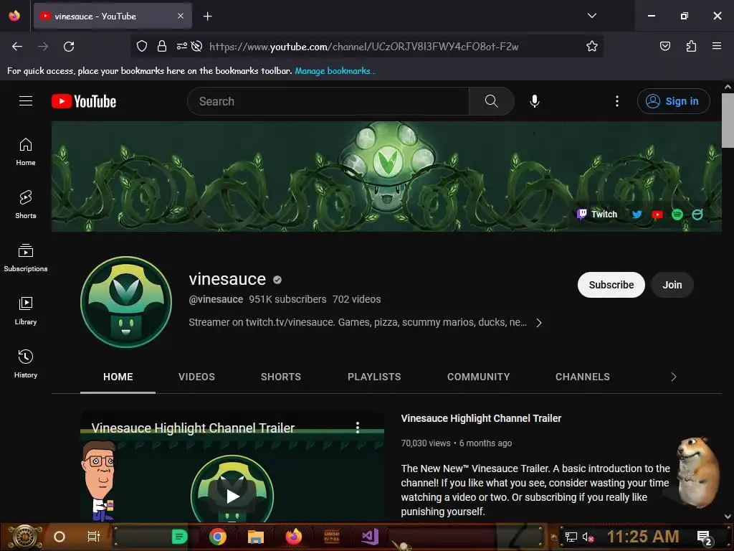
Task: Open the Twitch link on banner
Action: coord(597,214)
